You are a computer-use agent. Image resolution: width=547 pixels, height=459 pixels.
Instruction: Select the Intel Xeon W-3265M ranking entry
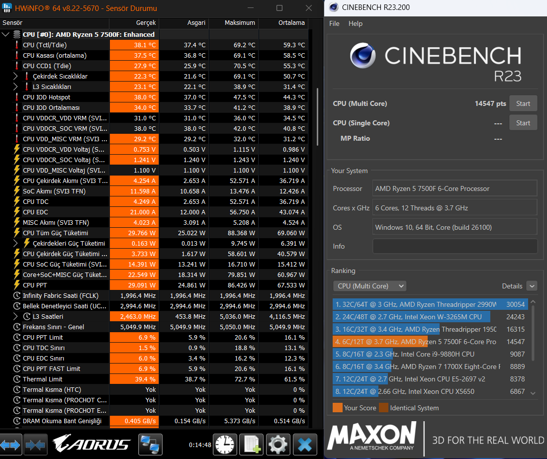pyautogui.click(x=430, y=317)
